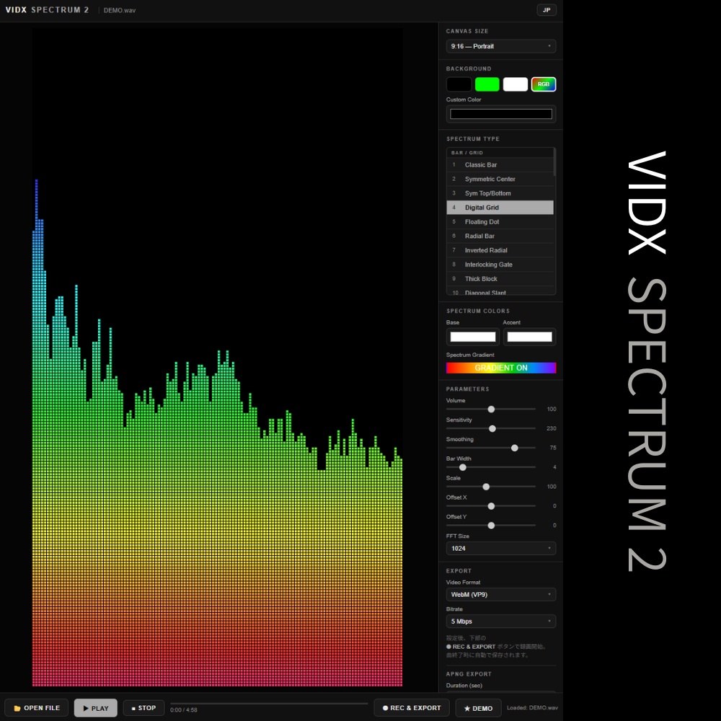Adjust the Scale slider
The height and width of the screenshot is (721, 721).
[x=490, y=487]
